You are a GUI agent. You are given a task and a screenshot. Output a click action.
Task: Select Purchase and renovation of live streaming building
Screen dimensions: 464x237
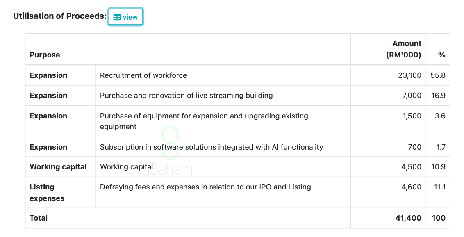186,96
